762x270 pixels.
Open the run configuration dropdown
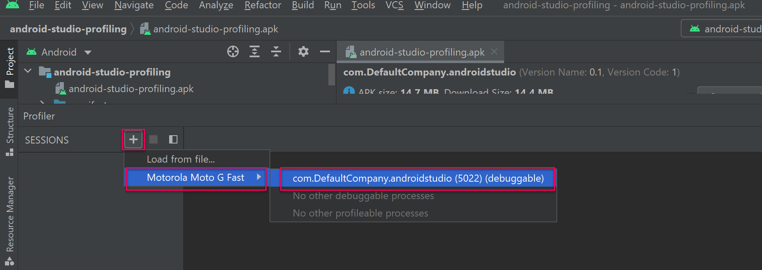pyautogui.click(x=721, y=29)
